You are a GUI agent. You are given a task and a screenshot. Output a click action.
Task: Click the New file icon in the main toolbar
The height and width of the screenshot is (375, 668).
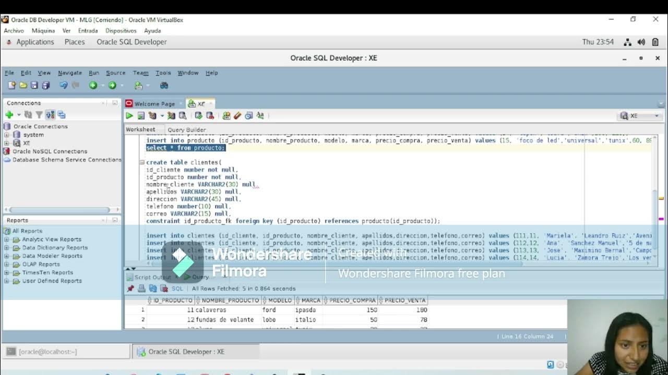[x=11, y=85]
